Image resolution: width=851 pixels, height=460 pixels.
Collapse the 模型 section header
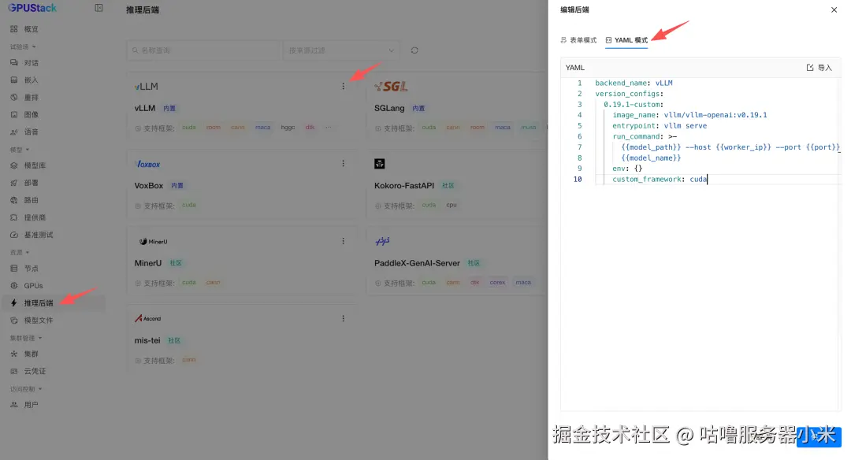point(20,150)
